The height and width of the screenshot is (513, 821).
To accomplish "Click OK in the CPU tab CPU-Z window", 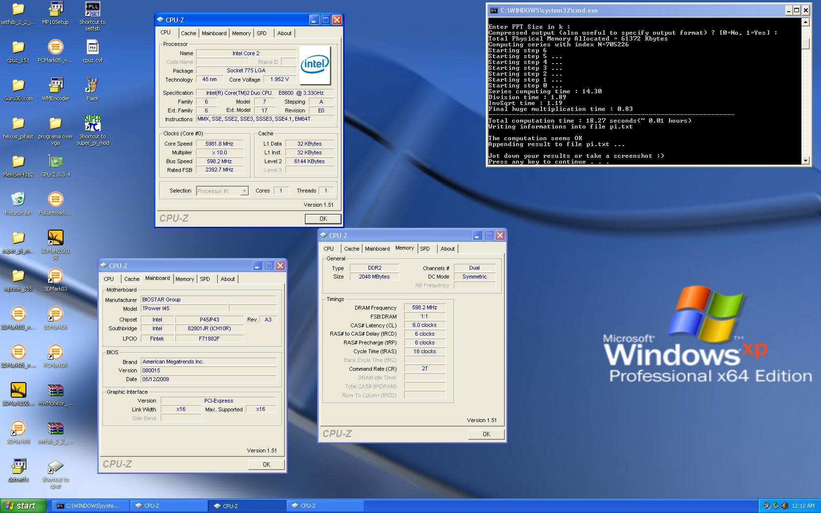I will (323, 219).
